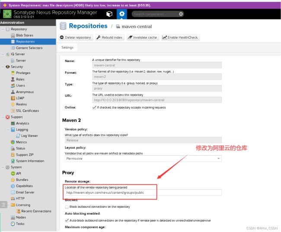
Task: Click the Nexus logo in the header
Action: [7, 14]
